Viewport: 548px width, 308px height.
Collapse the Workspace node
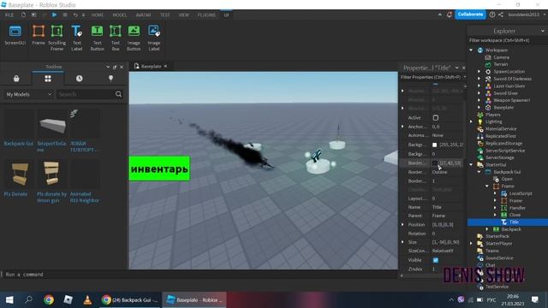[471, 50]
